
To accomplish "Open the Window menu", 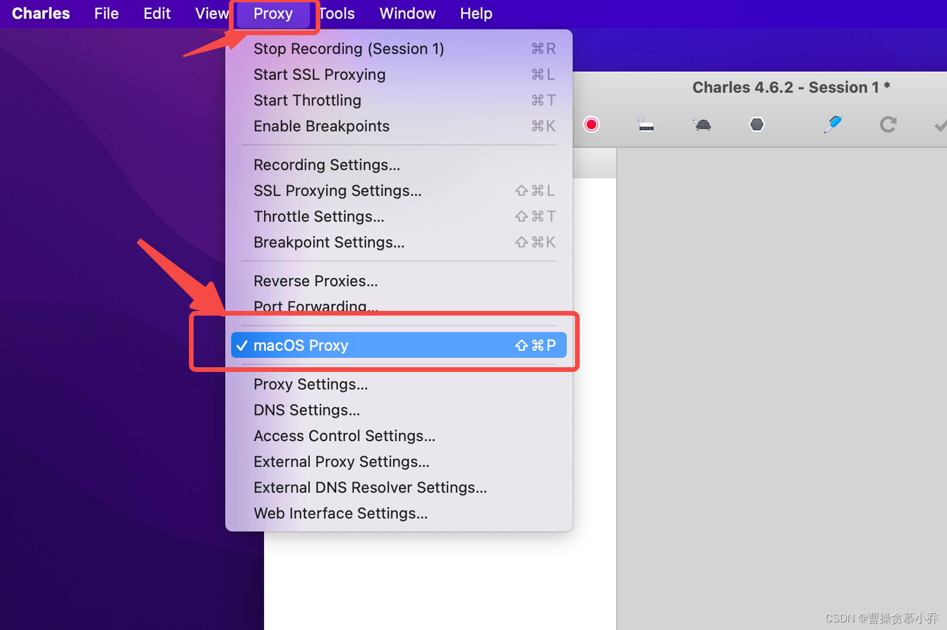I will point(407,13).
